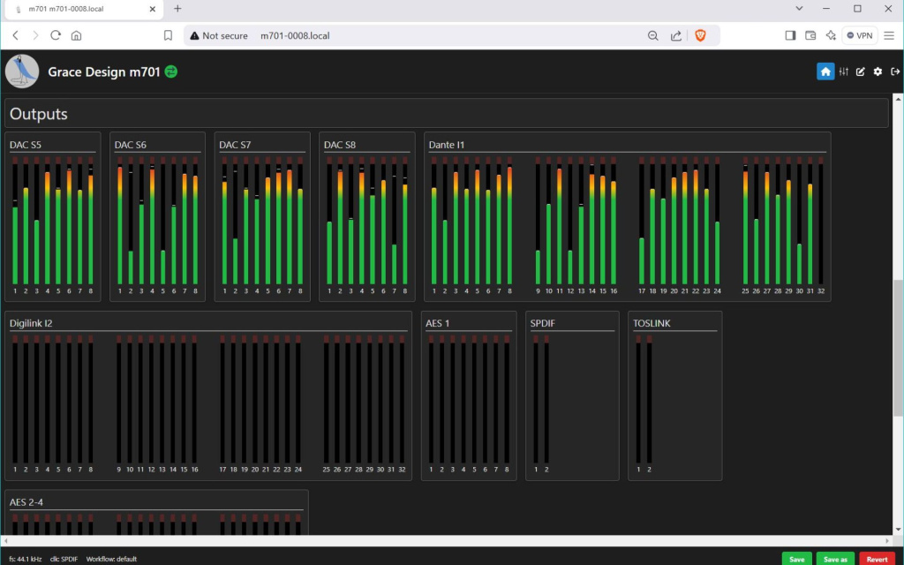904x565 pixels.
Task: Open the Home view icon
Action: 825,71
